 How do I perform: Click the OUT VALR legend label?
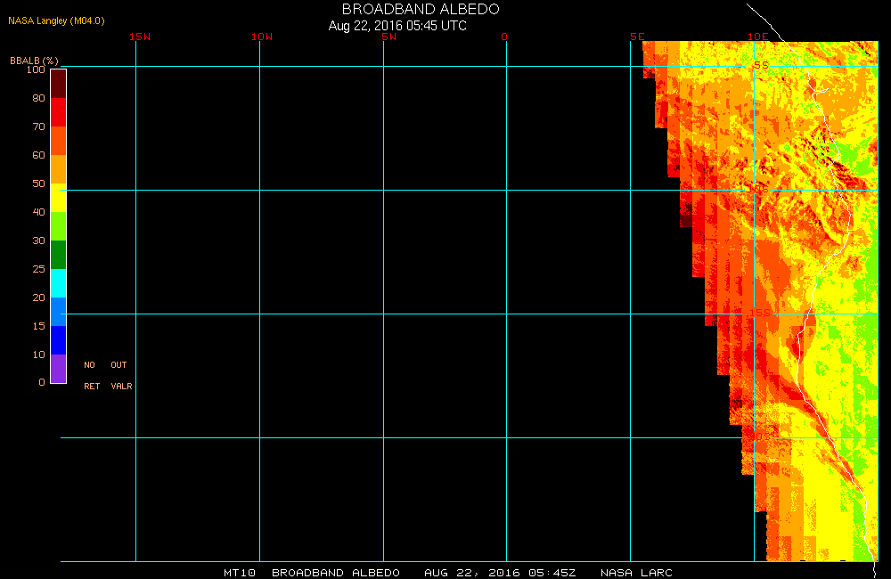click(120, 376)
